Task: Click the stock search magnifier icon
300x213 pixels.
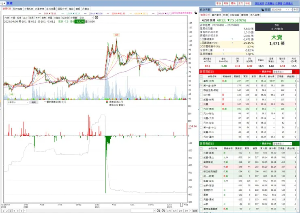Action: [x=2, y=3]
